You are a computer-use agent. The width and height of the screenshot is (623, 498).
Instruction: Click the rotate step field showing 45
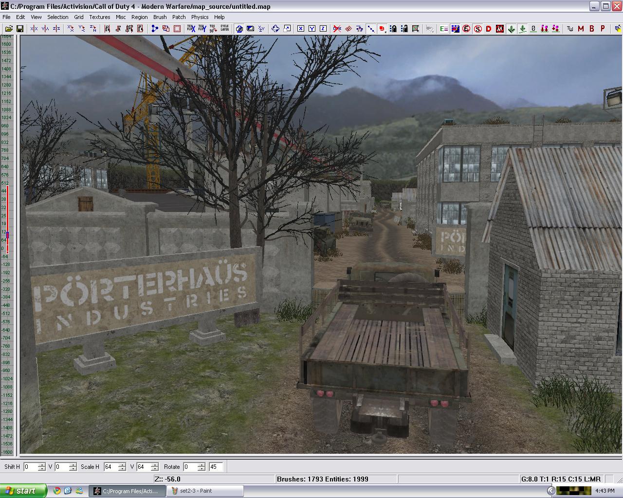[x=216, y=467]
